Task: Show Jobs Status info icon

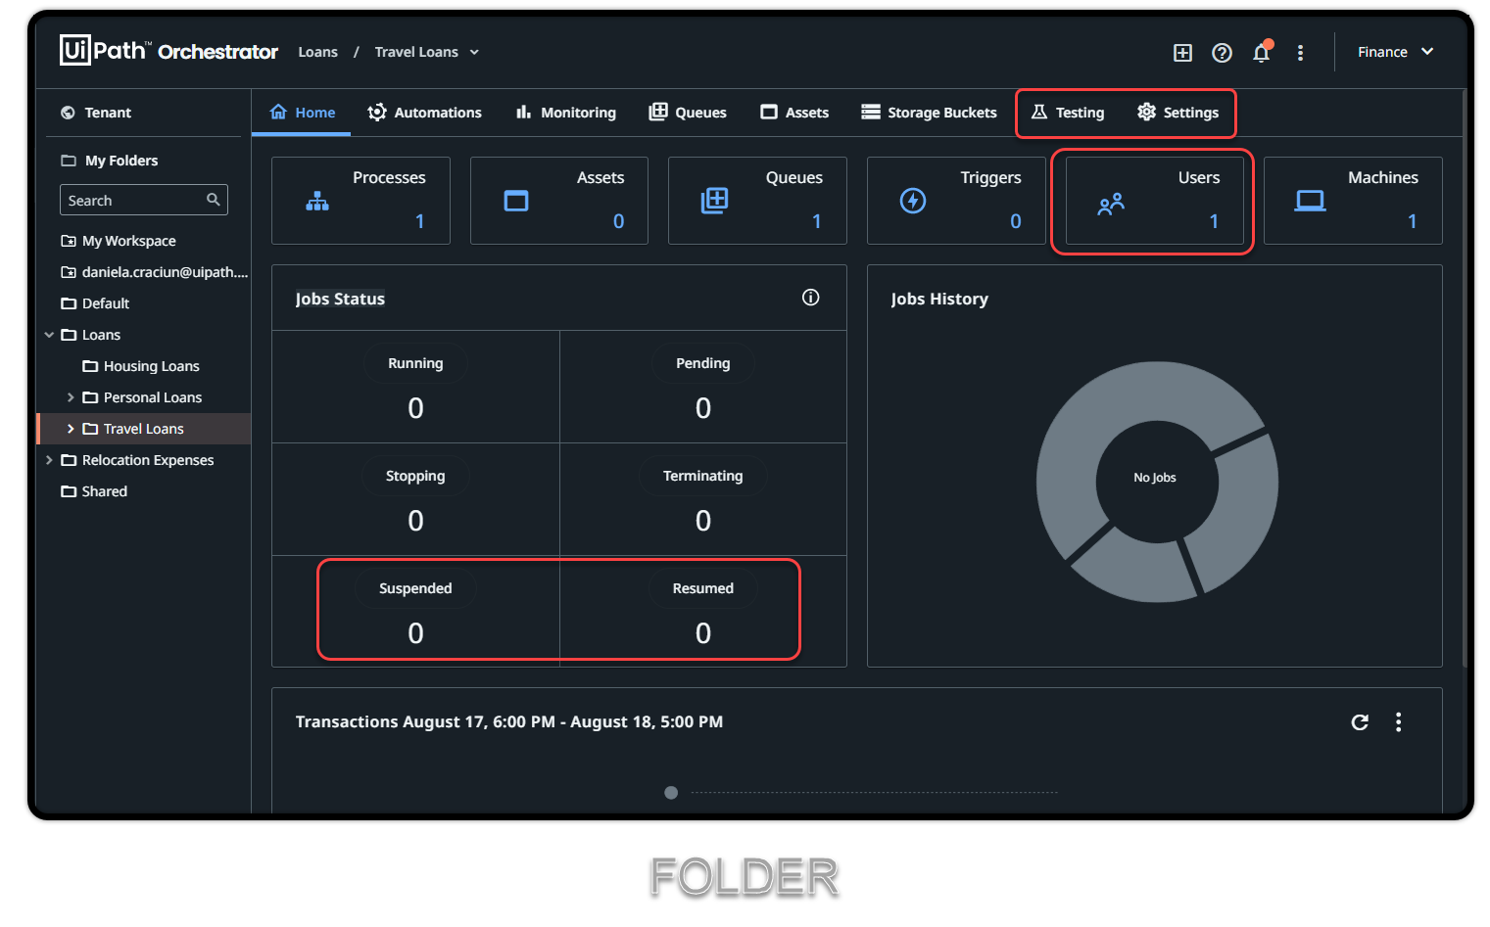Action: [x=810, y=298]
